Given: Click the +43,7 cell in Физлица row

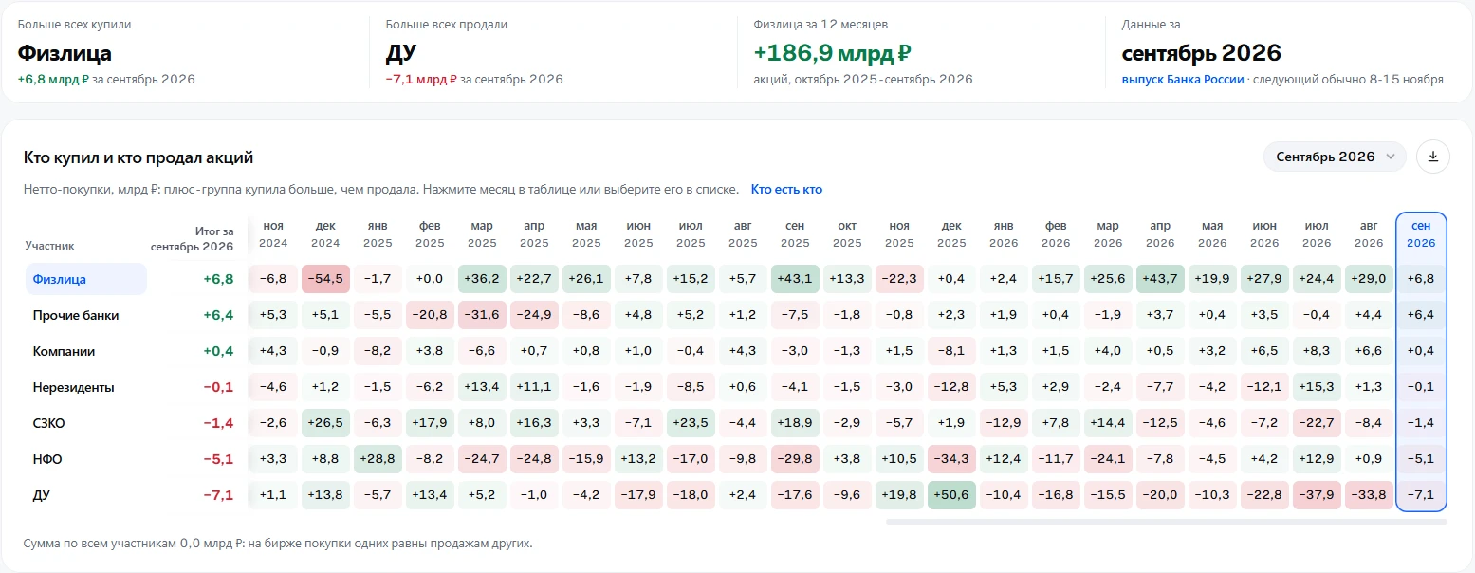Looking at the screenshot, I should [x=1160, y=279].
